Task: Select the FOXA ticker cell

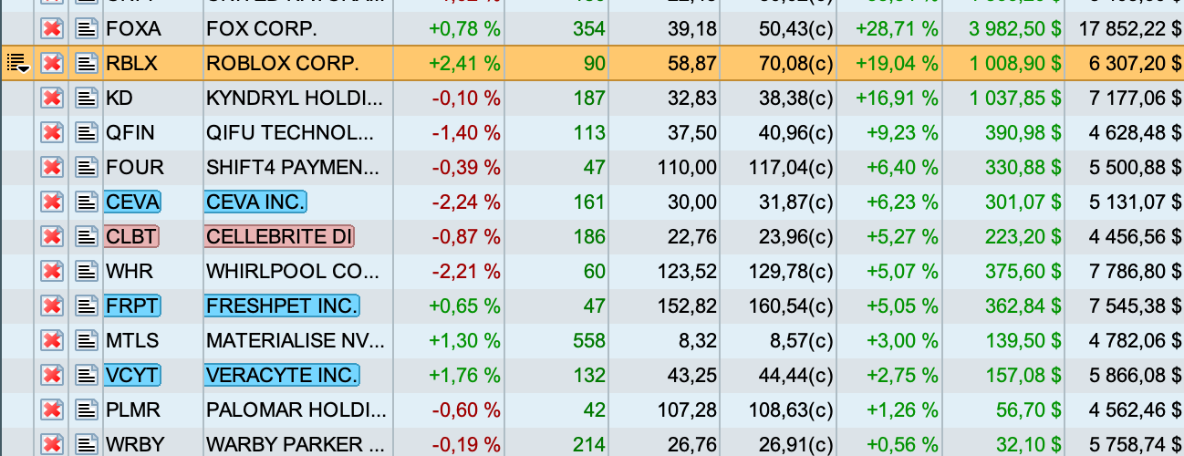Action: tap(151, 29)
